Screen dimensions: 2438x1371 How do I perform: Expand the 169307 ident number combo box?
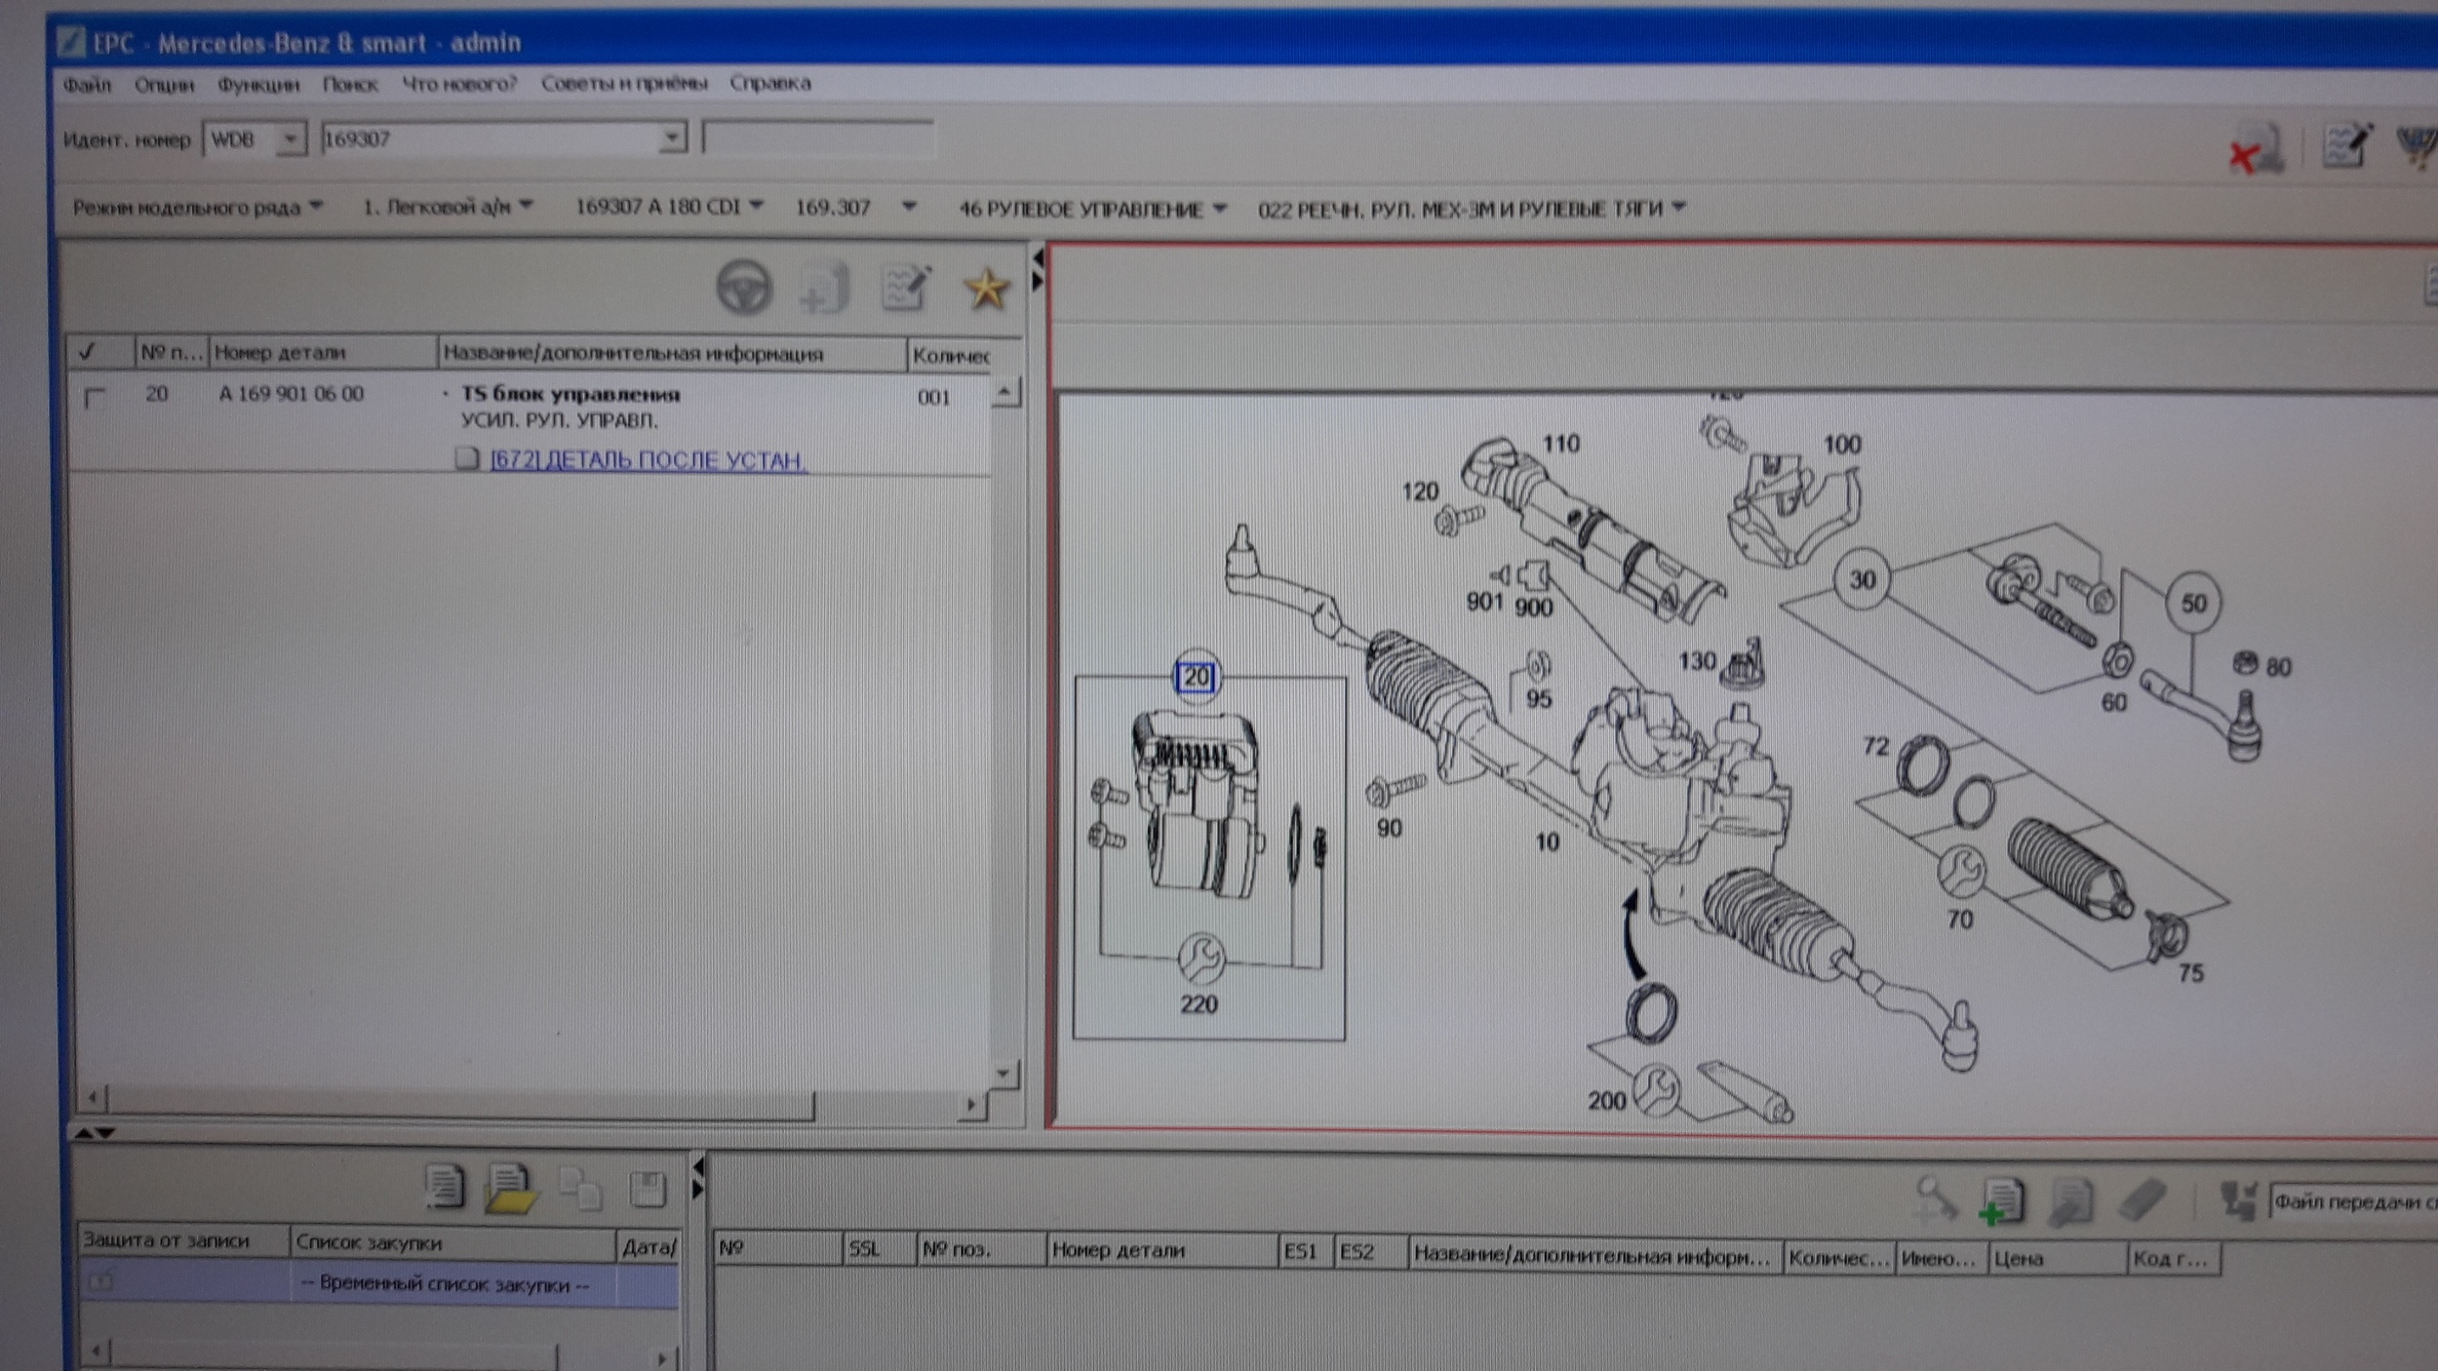pos(671,137)
